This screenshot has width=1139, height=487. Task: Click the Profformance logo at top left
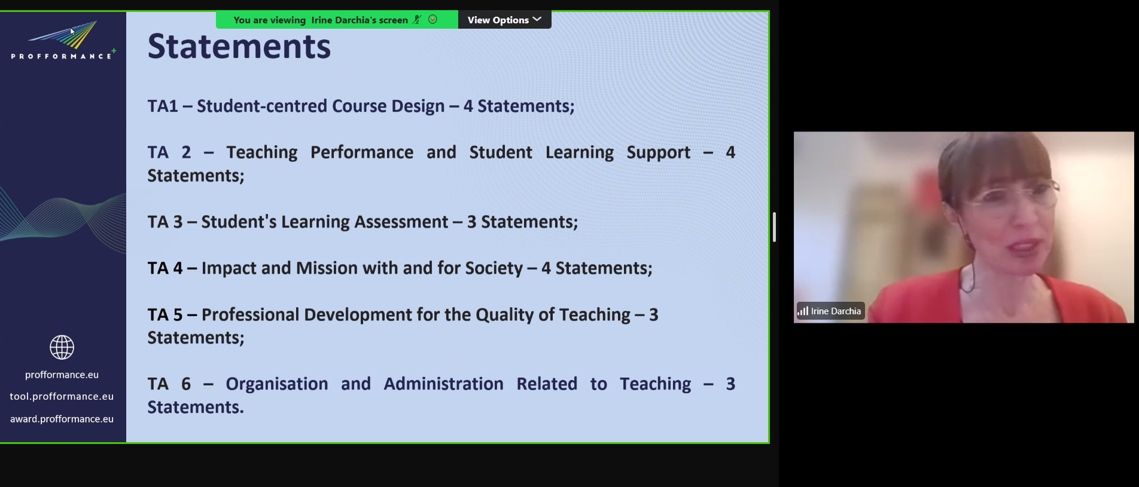(63, 41)
